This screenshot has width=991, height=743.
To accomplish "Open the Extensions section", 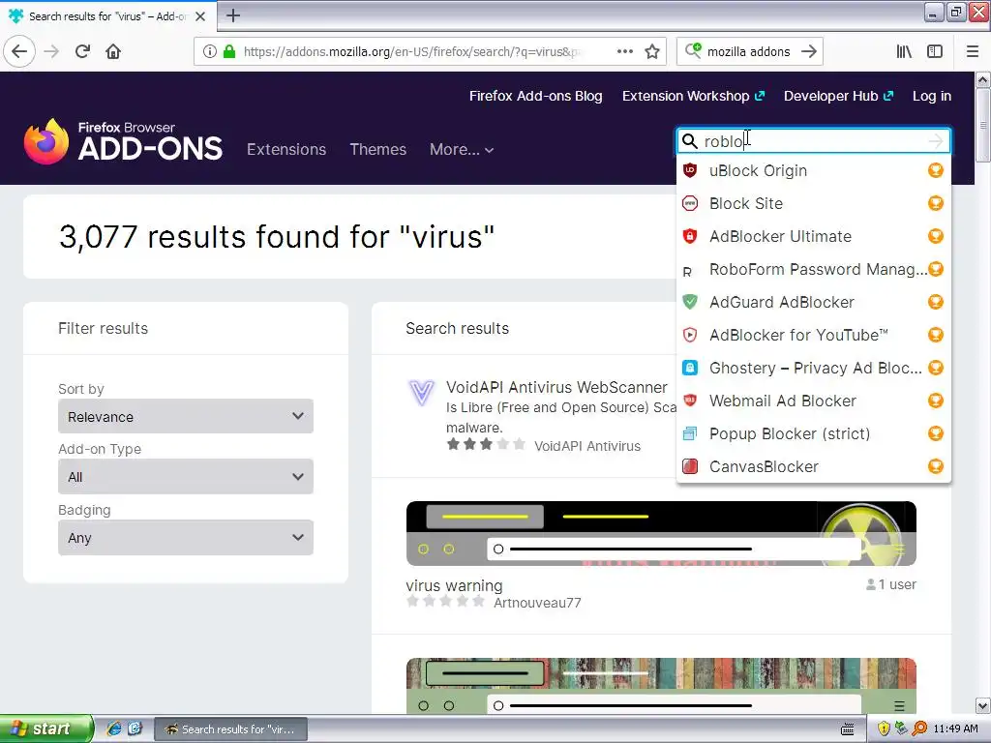I will coord(286,150).
